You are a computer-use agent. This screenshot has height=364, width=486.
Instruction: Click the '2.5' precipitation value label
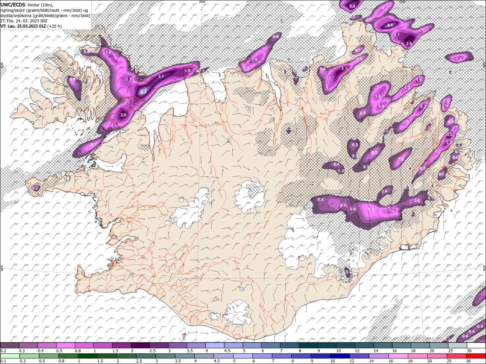pyautogui.click(x=345, y=69)
